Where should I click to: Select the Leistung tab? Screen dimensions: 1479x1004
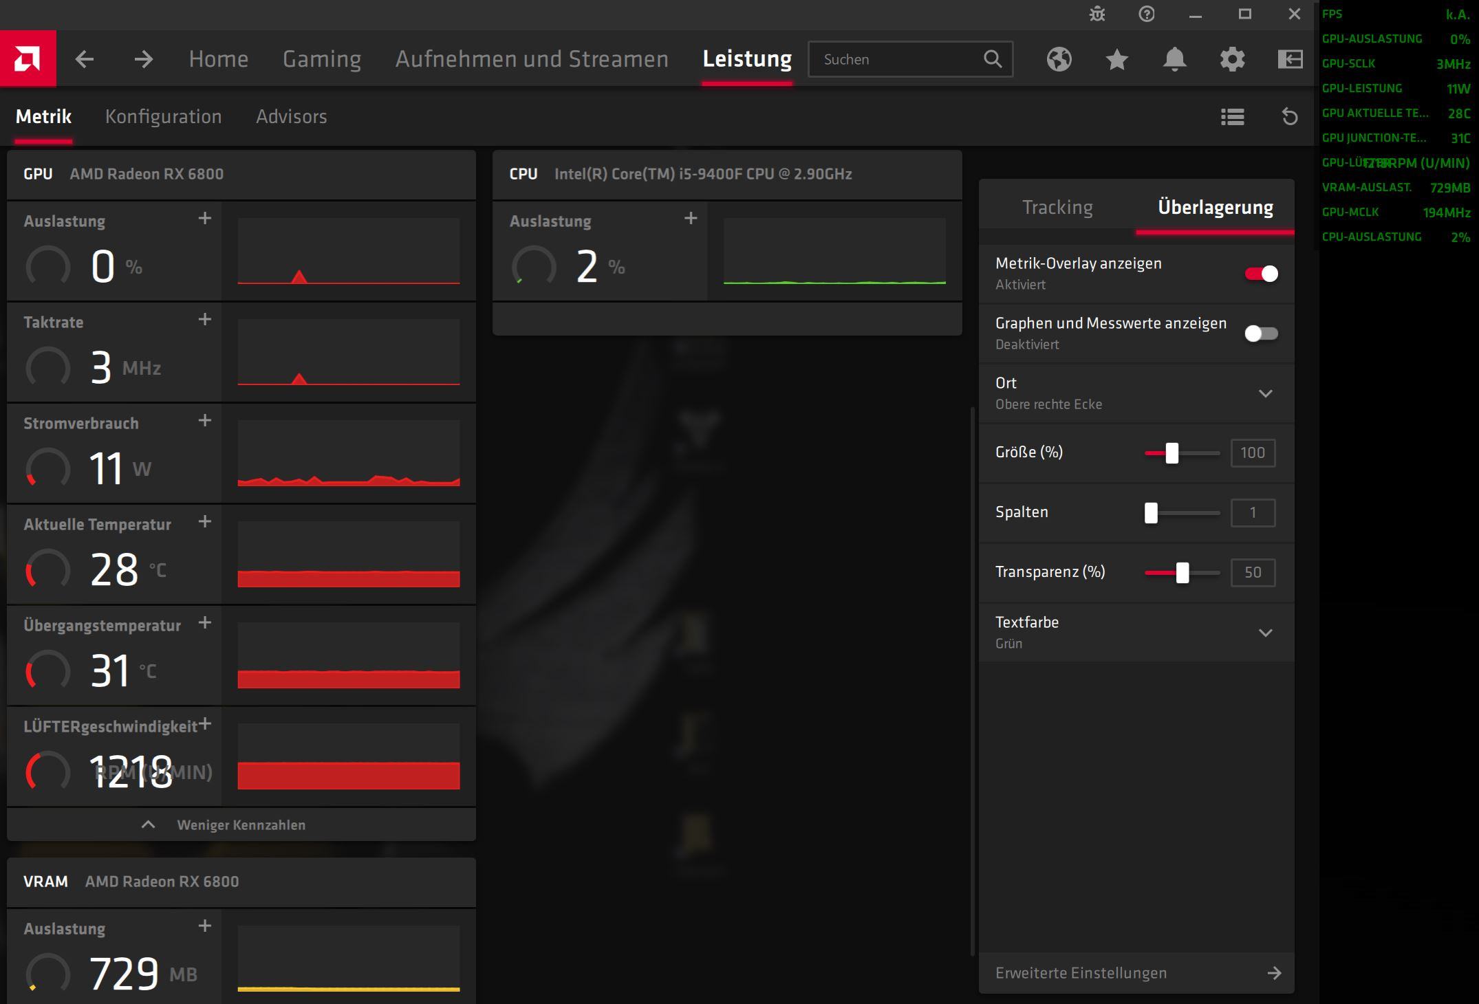[747, 59]
